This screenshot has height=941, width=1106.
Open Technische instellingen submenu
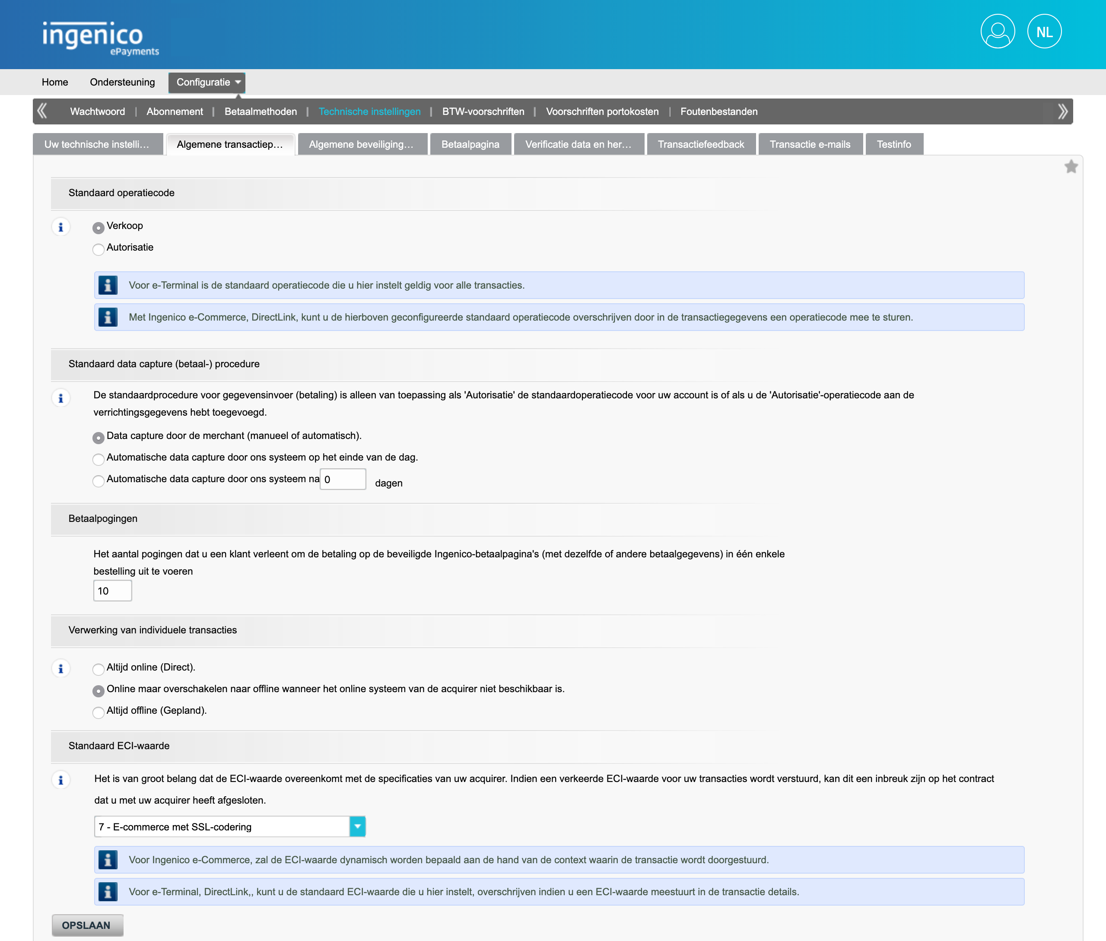tap(369, 111)
